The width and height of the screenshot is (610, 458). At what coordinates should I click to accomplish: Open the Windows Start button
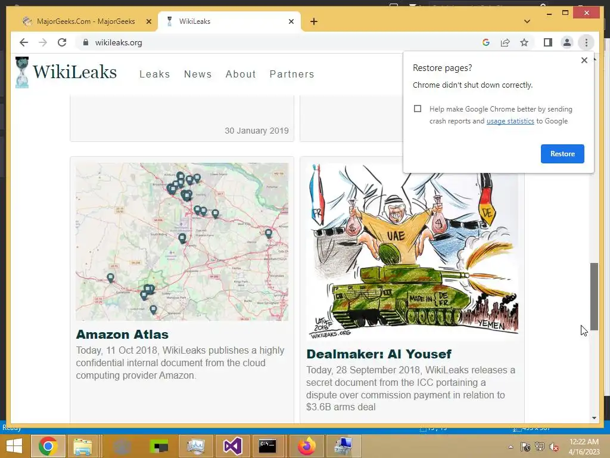[14, 446]
